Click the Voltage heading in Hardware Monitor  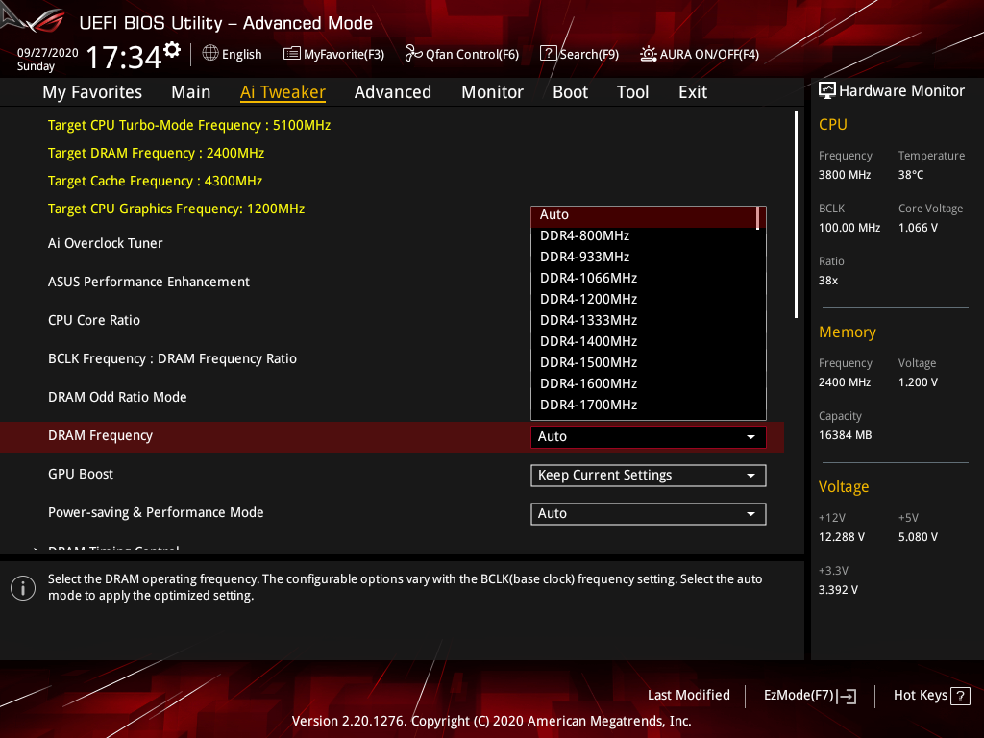[844, 487]
